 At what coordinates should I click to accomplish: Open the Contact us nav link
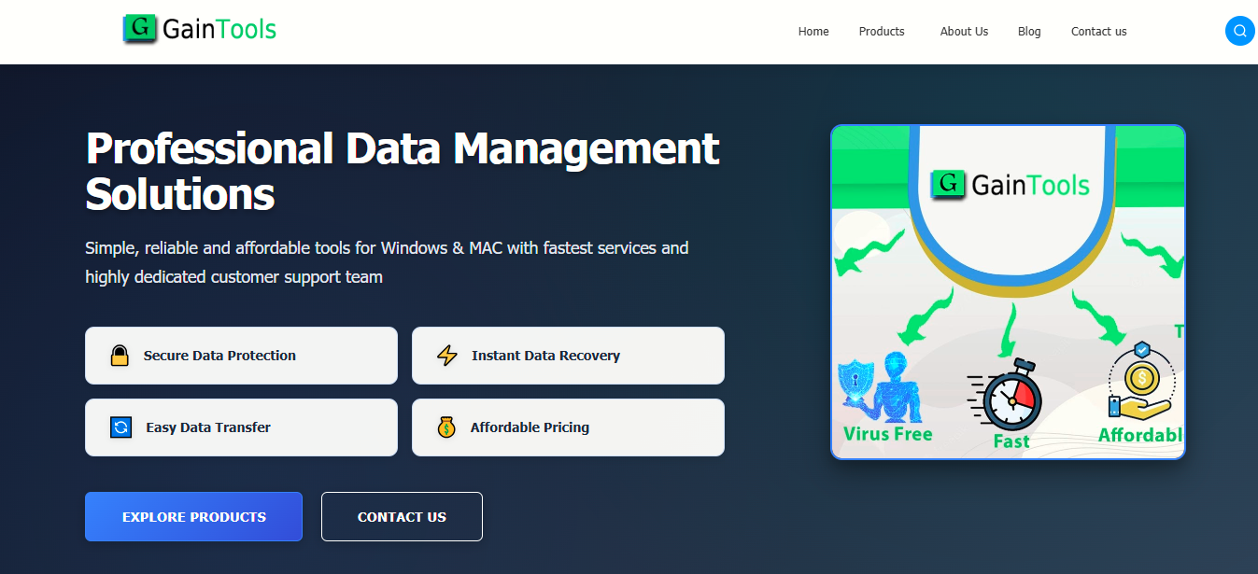[x=1098, y=32]
